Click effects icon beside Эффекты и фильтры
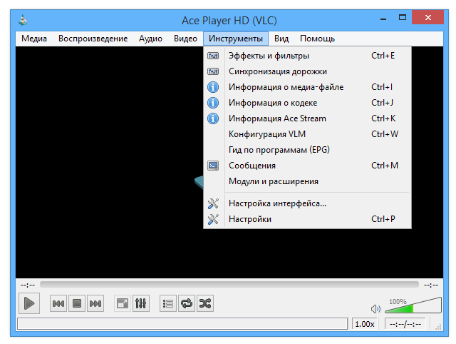 coord(213,56)
